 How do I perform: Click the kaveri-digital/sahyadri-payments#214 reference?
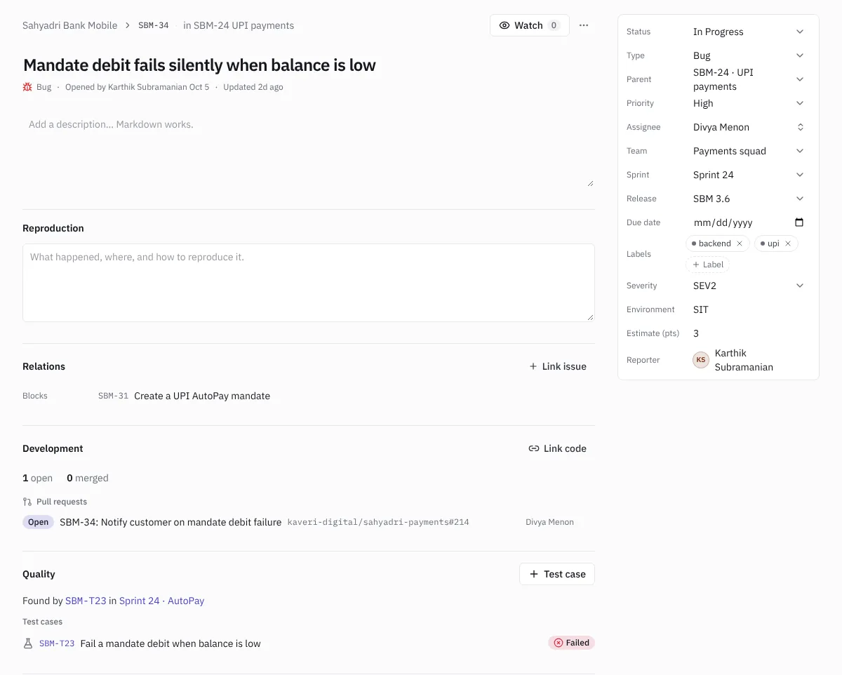coord(378,522)
